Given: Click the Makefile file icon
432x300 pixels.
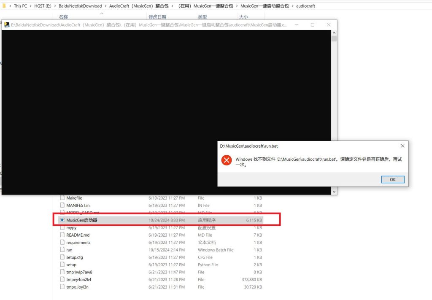Looking at the screenshot, I should pos(62,198).
